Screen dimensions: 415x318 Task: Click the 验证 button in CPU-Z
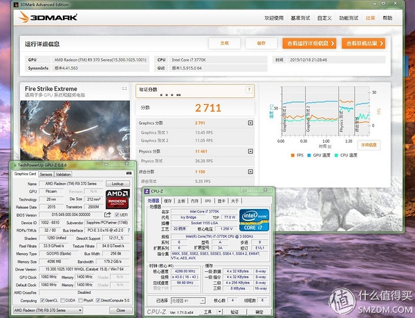point(234,312)
